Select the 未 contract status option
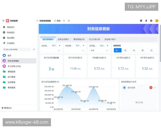This screenshot has height=129, width=161. click(x=135, y=50)
